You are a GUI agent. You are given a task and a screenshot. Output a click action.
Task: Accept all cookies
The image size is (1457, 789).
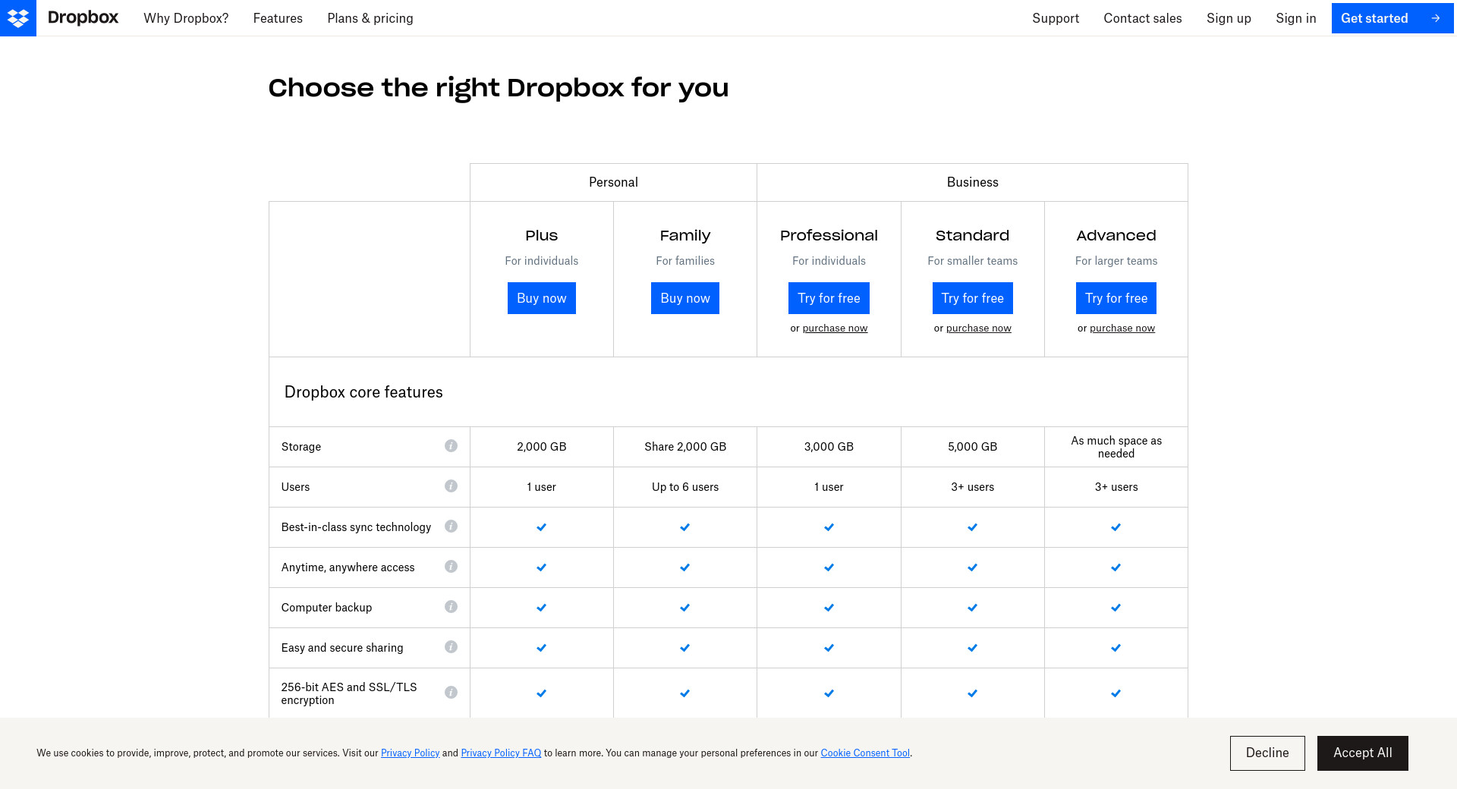click(x=1362, y=753)
